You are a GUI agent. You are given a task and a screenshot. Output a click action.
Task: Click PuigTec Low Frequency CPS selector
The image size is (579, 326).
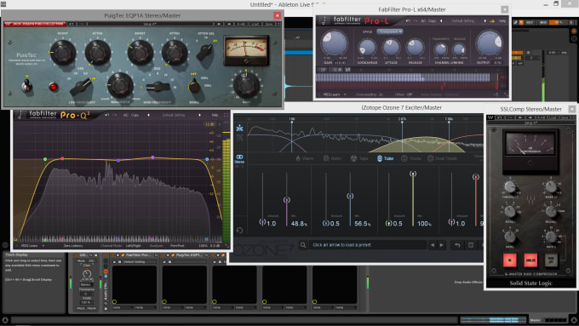(x=81, y=88)
